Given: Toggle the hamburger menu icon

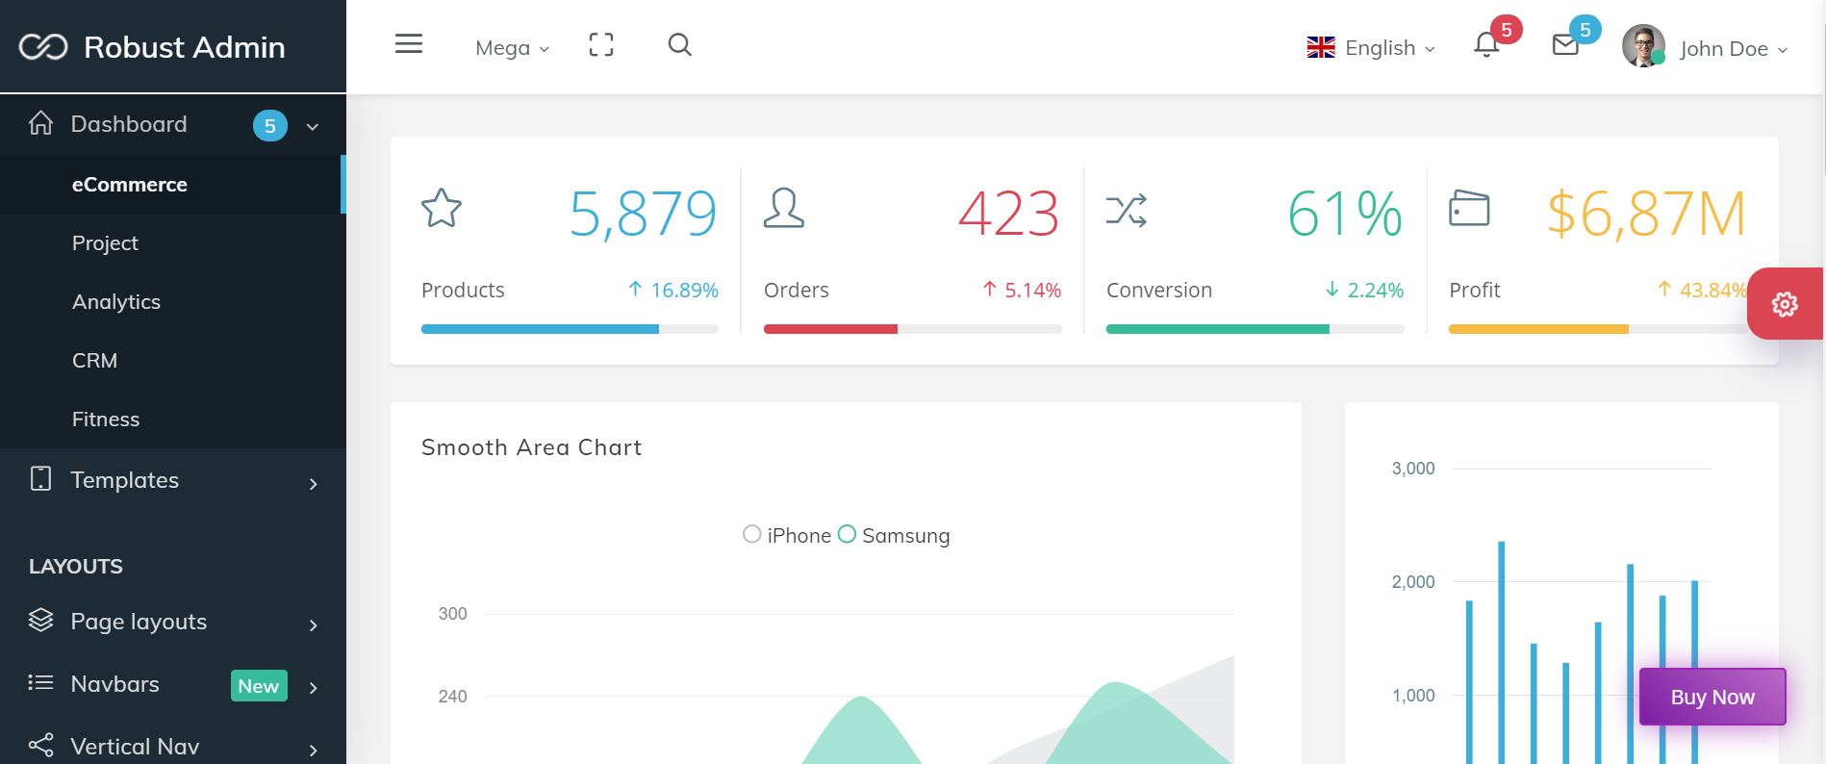Looking at the screenshot, I should click(x=409, y=44).
